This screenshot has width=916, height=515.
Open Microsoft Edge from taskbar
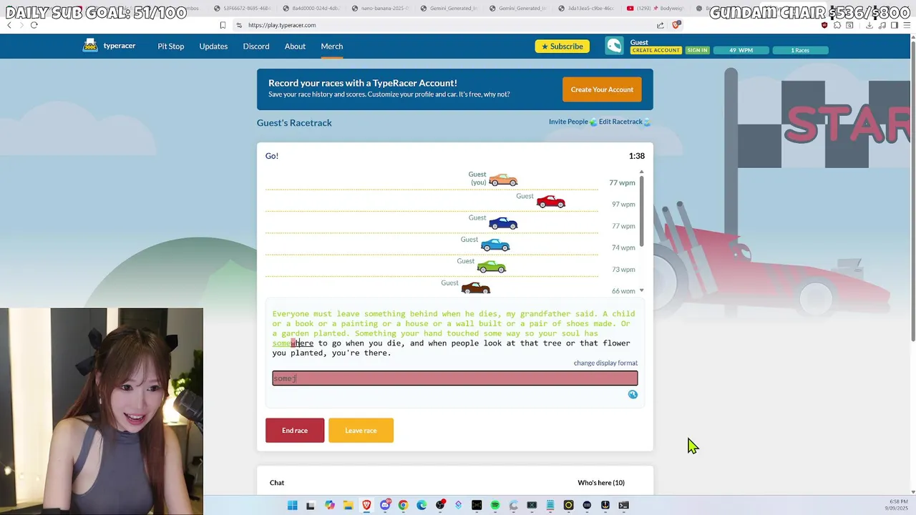[x=422, y=506]
